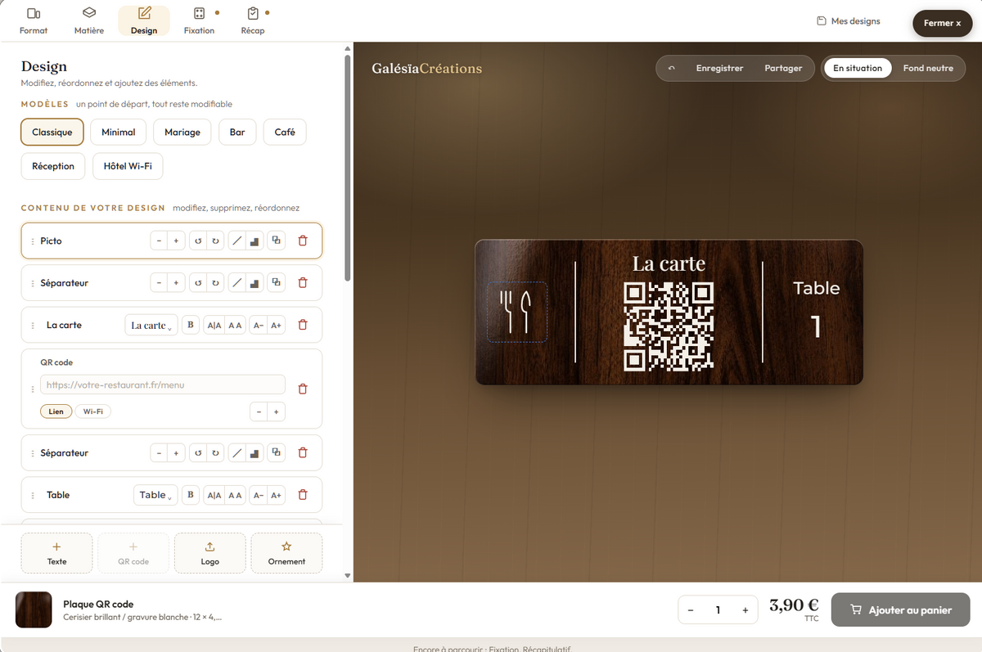Click the A|A spacing icon in the Table row
Viewport: 982px width, 652px height.
215,495
